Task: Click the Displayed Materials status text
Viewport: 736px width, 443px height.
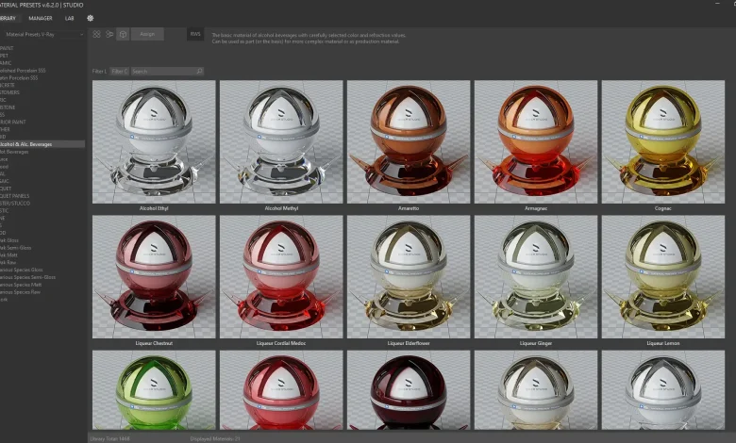Action: point(215,439)
